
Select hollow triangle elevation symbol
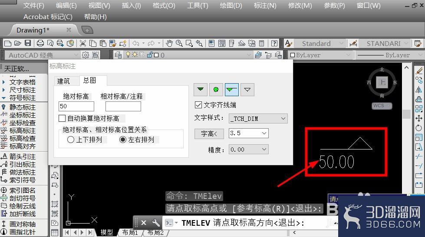[x=247, y=90]
